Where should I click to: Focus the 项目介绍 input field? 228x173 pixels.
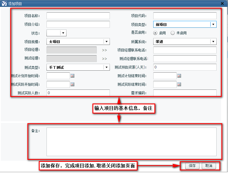pyautogui.click(x=78, y=24)
